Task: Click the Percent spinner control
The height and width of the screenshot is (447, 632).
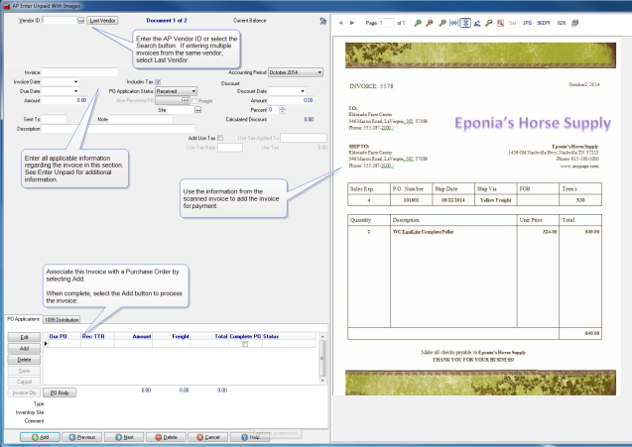Action: 283,109
